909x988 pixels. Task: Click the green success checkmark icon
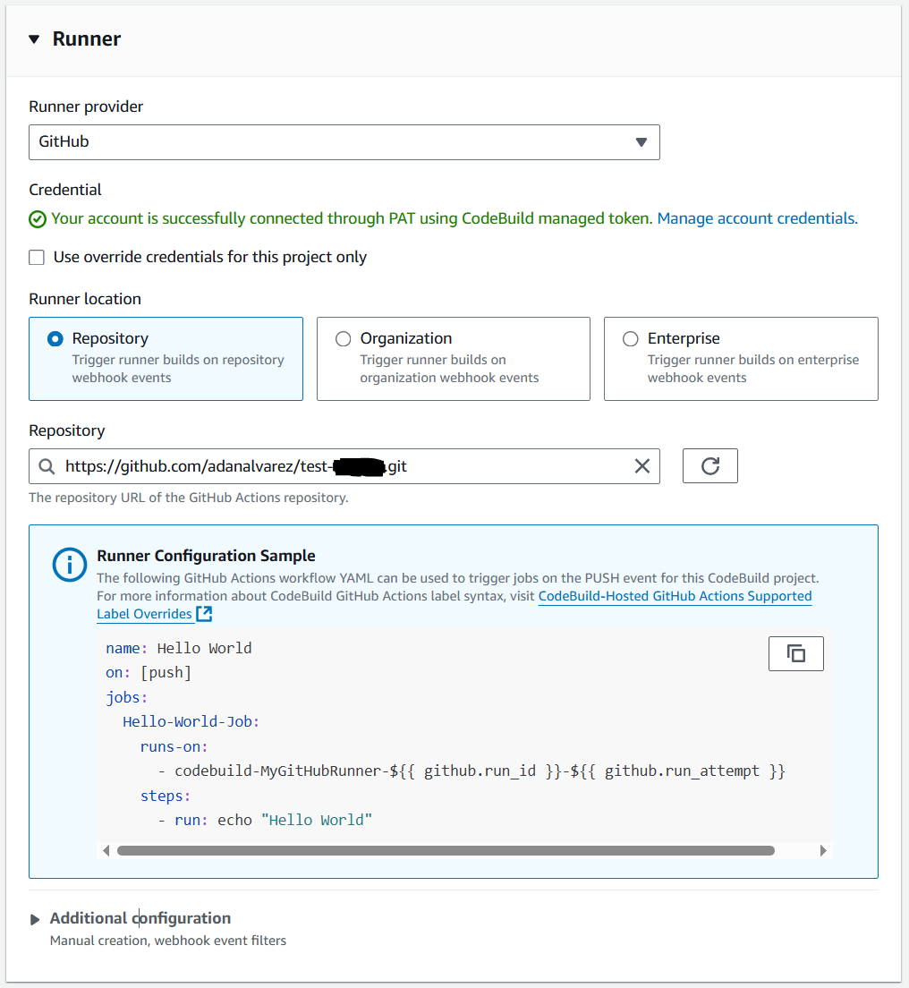point(38,219)
